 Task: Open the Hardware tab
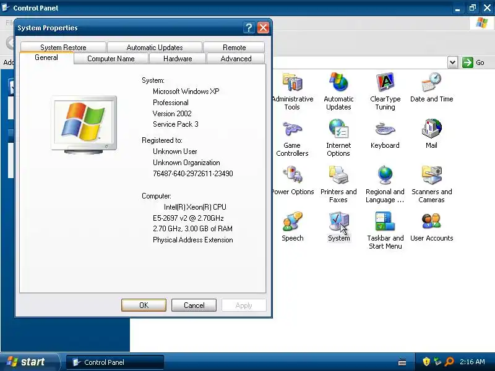click(x=178, y=59)
